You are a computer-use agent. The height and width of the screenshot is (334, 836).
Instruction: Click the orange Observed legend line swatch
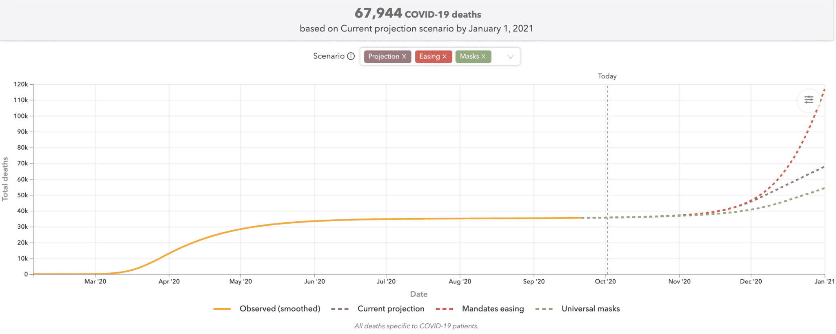click(x=222, y=309)
